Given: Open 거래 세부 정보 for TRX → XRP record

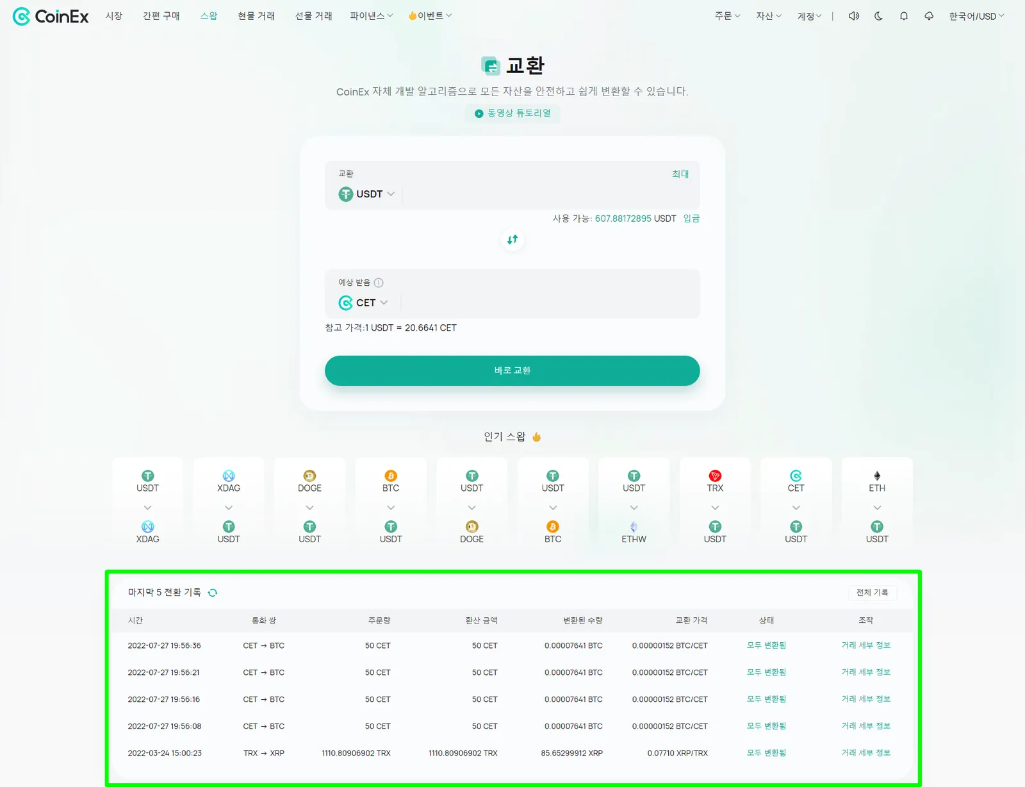Looking at the screenshot, I should pyautogui.click(x=865, y=753).
